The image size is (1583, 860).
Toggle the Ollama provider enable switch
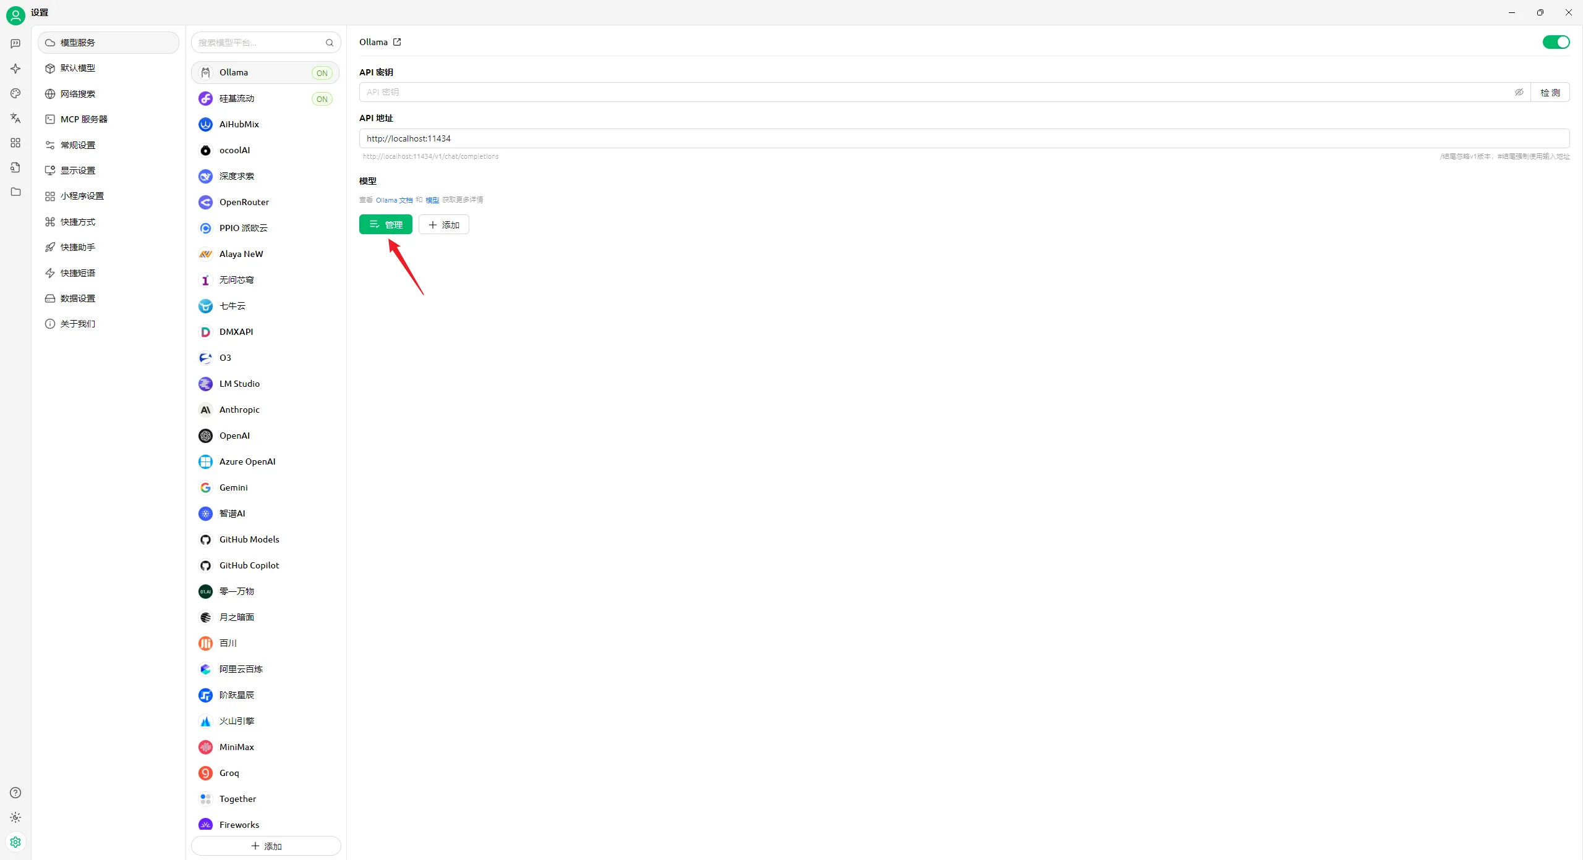tap(1556, 42)
